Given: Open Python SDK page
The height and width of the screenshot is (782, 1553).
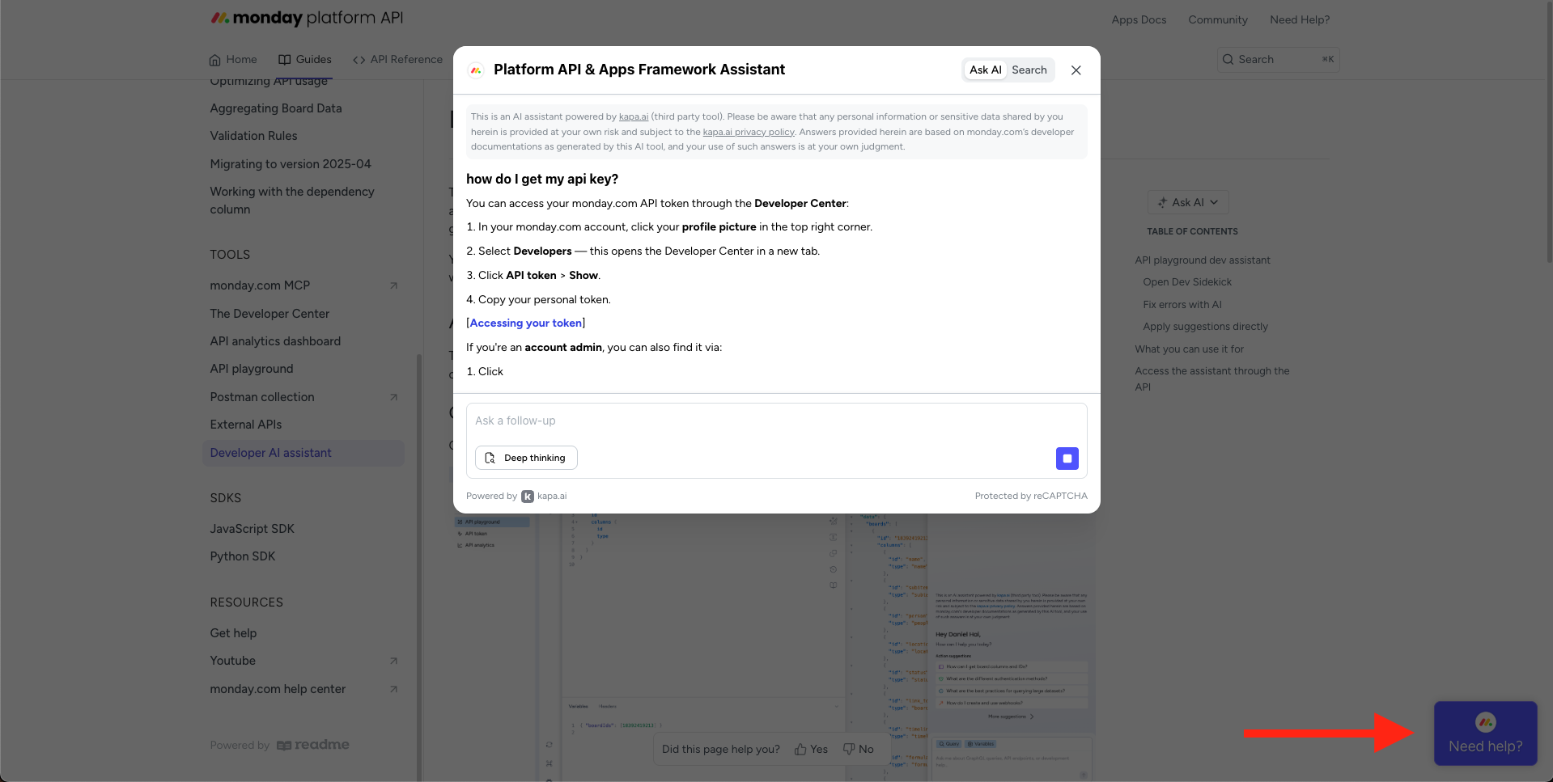Looking at the screenshot, I should click(243, 556).
